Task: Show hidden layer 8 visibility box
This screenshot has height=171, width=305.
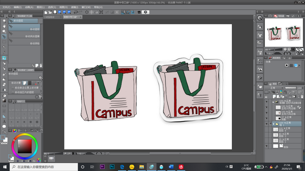Action: click(x=267, y=129)
